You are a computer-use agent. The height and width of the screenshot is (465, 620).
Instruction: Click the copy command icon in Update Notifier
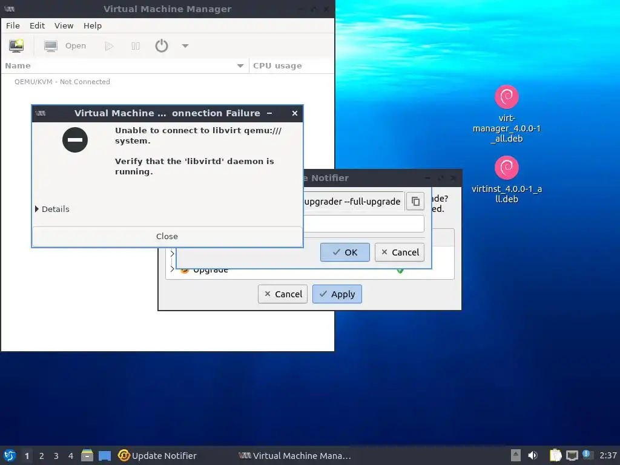point(415,202)
